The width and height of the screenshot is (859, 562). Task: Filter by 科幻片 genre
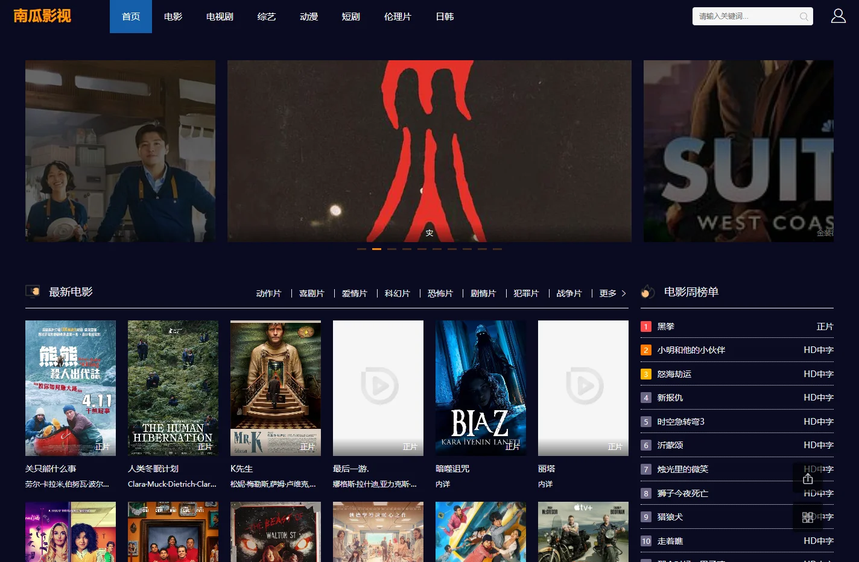pyautogui.click(x=397, y=293)
